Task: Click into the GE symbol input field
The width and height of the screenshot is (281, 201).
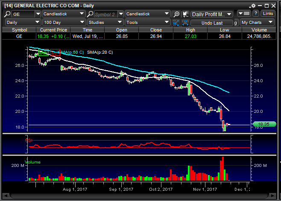Action: (x=23, y=14)
